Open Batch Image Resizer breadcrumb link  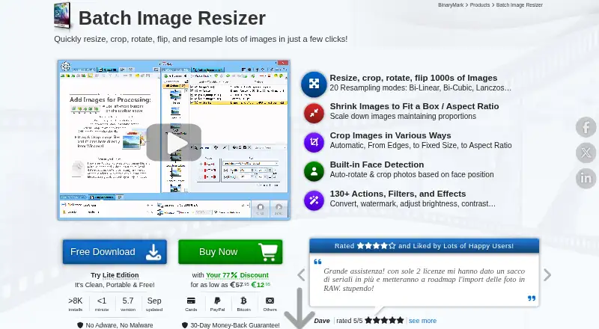519,5
